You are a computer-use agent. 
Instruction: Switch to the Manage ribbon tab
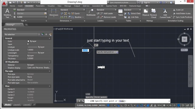68,6
